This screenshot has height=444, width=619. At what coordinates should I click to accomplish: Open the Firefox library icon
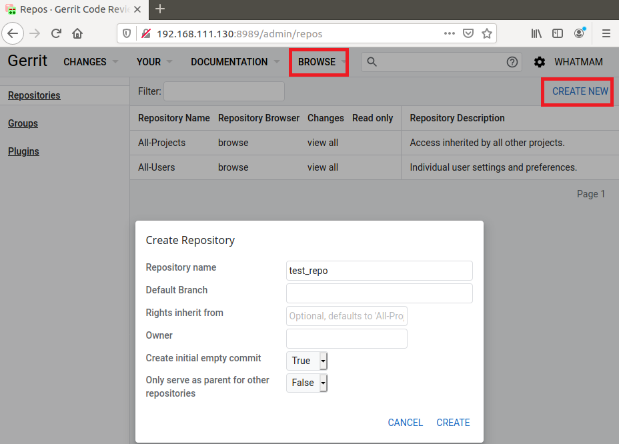[536, 33]
